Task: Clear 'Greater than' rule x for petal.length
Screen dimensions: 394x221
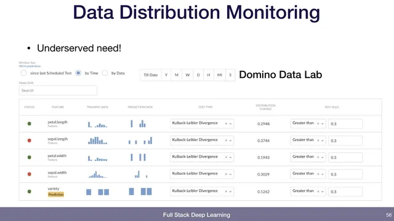Action: 318,123
